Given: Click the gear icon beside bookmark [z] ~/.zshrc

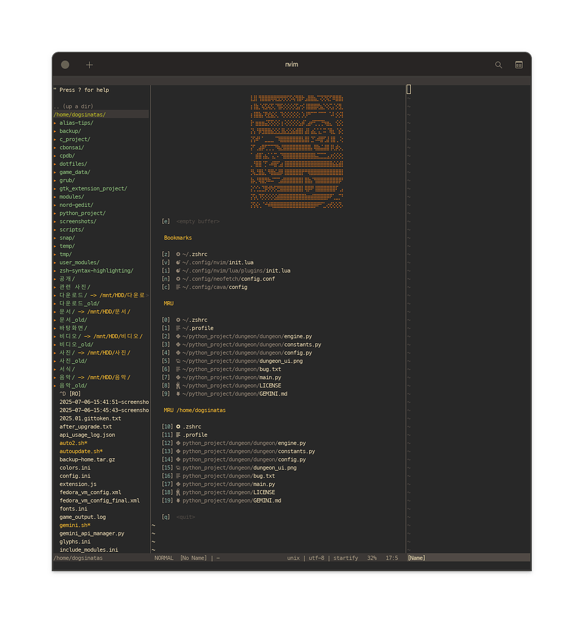Looking at the screenshot, I should click(x=178, y=254).
